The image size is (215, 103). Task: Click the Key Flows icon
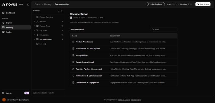tap(37, 30)
